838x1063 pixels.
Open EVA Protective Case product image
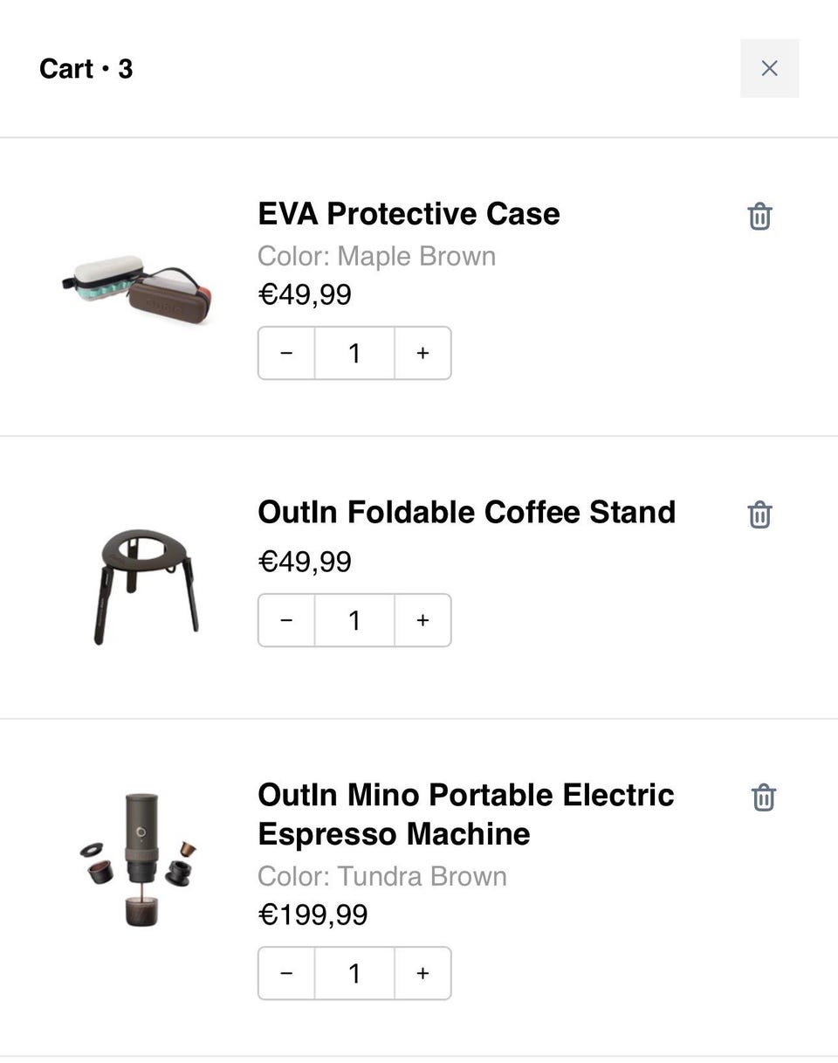click(x=140, y=288)
